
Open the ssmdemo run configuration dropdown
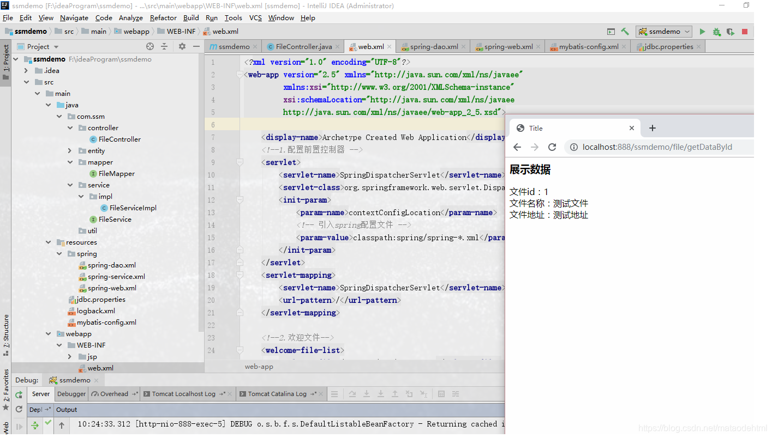coord(664,32)
